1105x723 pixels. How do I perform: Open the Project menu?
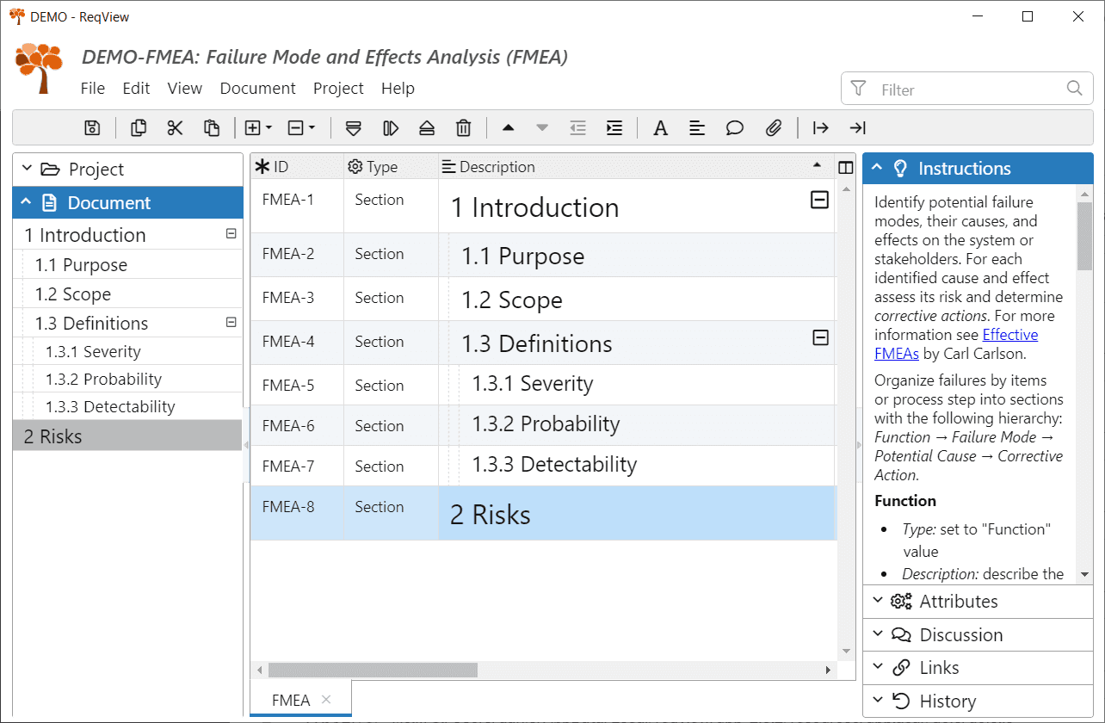338,89
